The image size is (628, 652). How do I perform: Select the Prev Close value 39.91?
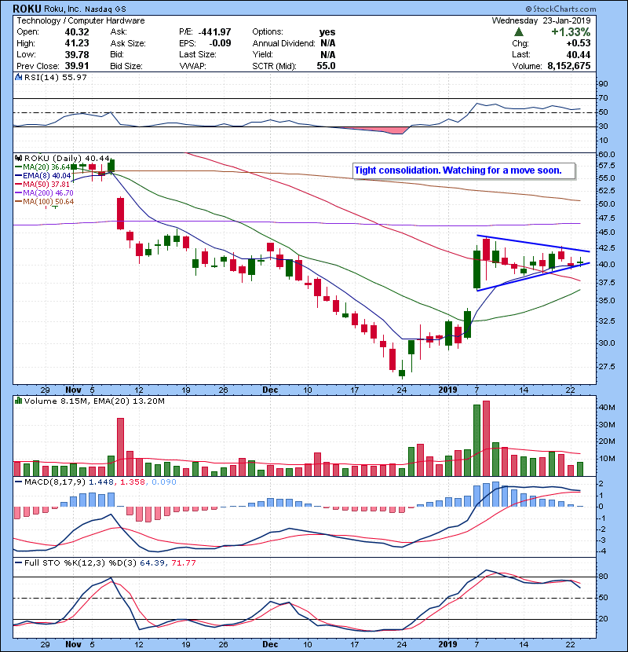[77, 66]
